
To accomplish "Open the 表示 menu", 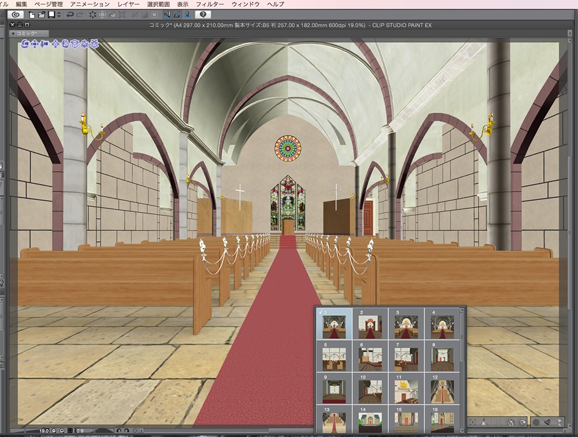I will pos(183,4).
